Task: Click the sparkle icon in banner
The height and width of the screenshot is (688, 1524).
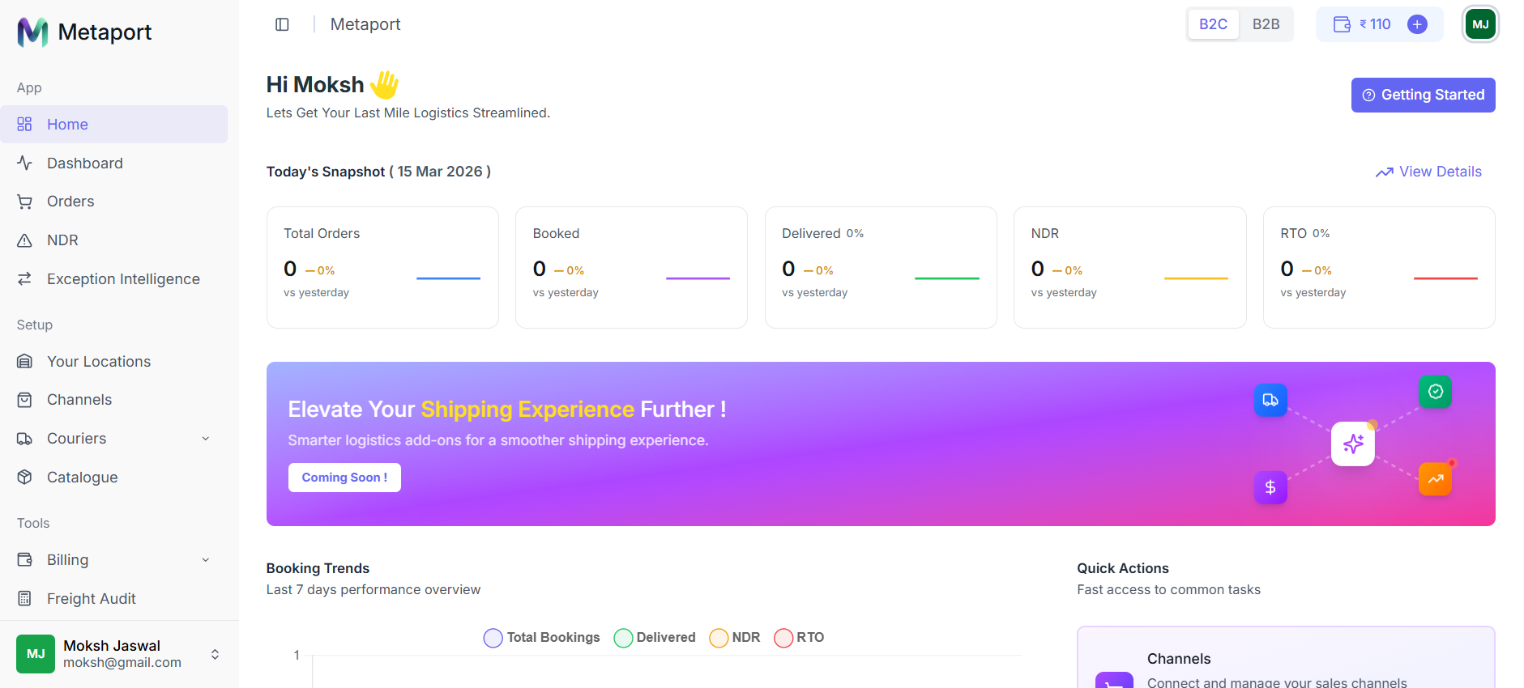Action: pyautogui.click(x=1353, y=444)
